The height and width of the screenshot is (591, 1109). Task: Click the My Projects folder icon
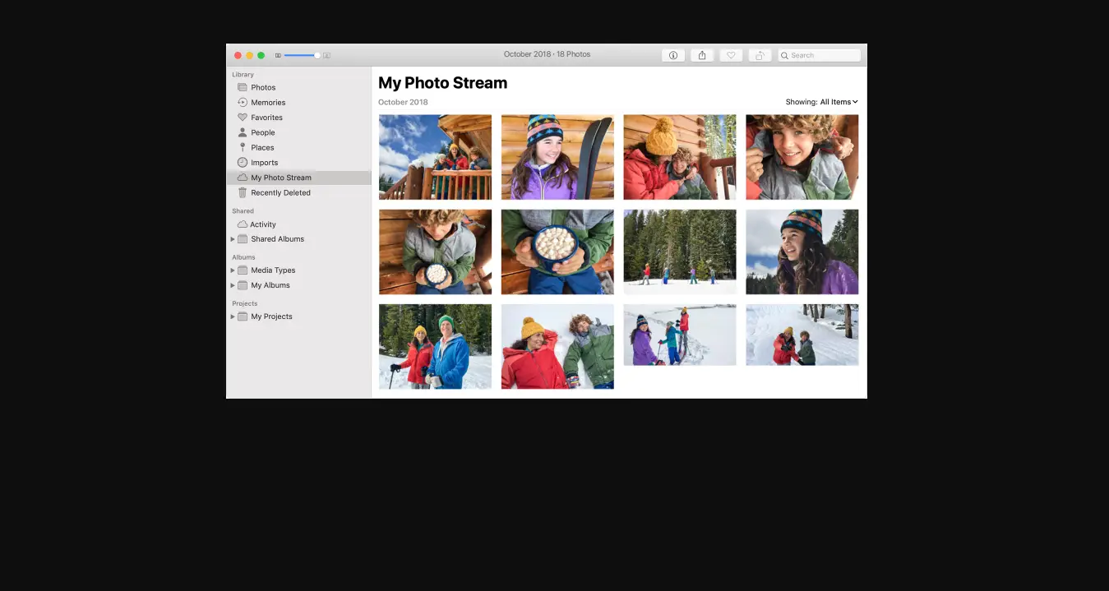tap(243, 316)
